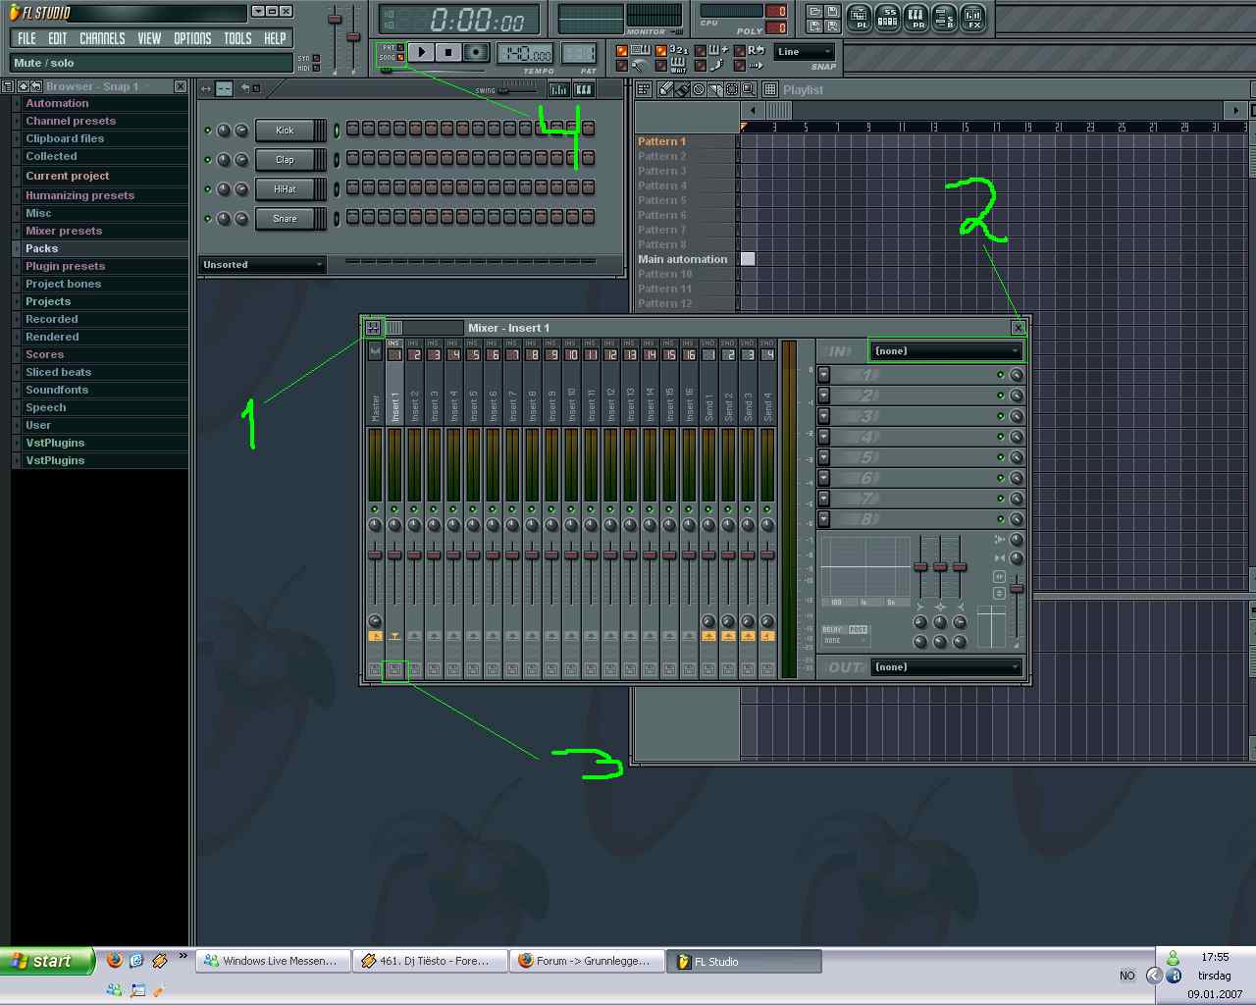
Task: Click the Master track volume fader
Action: tap(375, 555)
